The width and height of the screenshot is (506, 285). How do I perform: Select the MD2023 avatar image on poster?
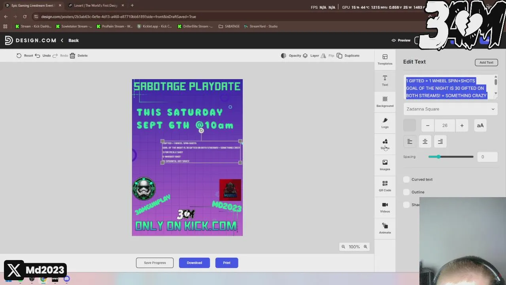(230, 190)
